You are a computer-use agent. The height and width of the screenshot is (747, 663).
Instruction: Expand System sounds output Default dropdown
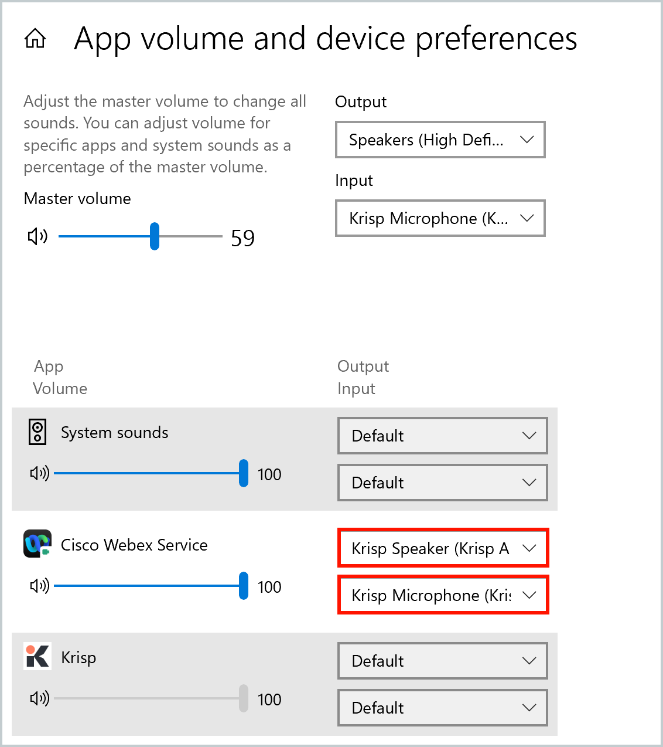click(x=443, y=436)
